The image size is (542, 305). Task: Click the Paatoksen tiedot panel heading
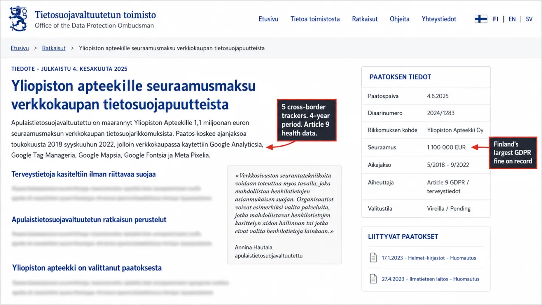click(400, 77)
